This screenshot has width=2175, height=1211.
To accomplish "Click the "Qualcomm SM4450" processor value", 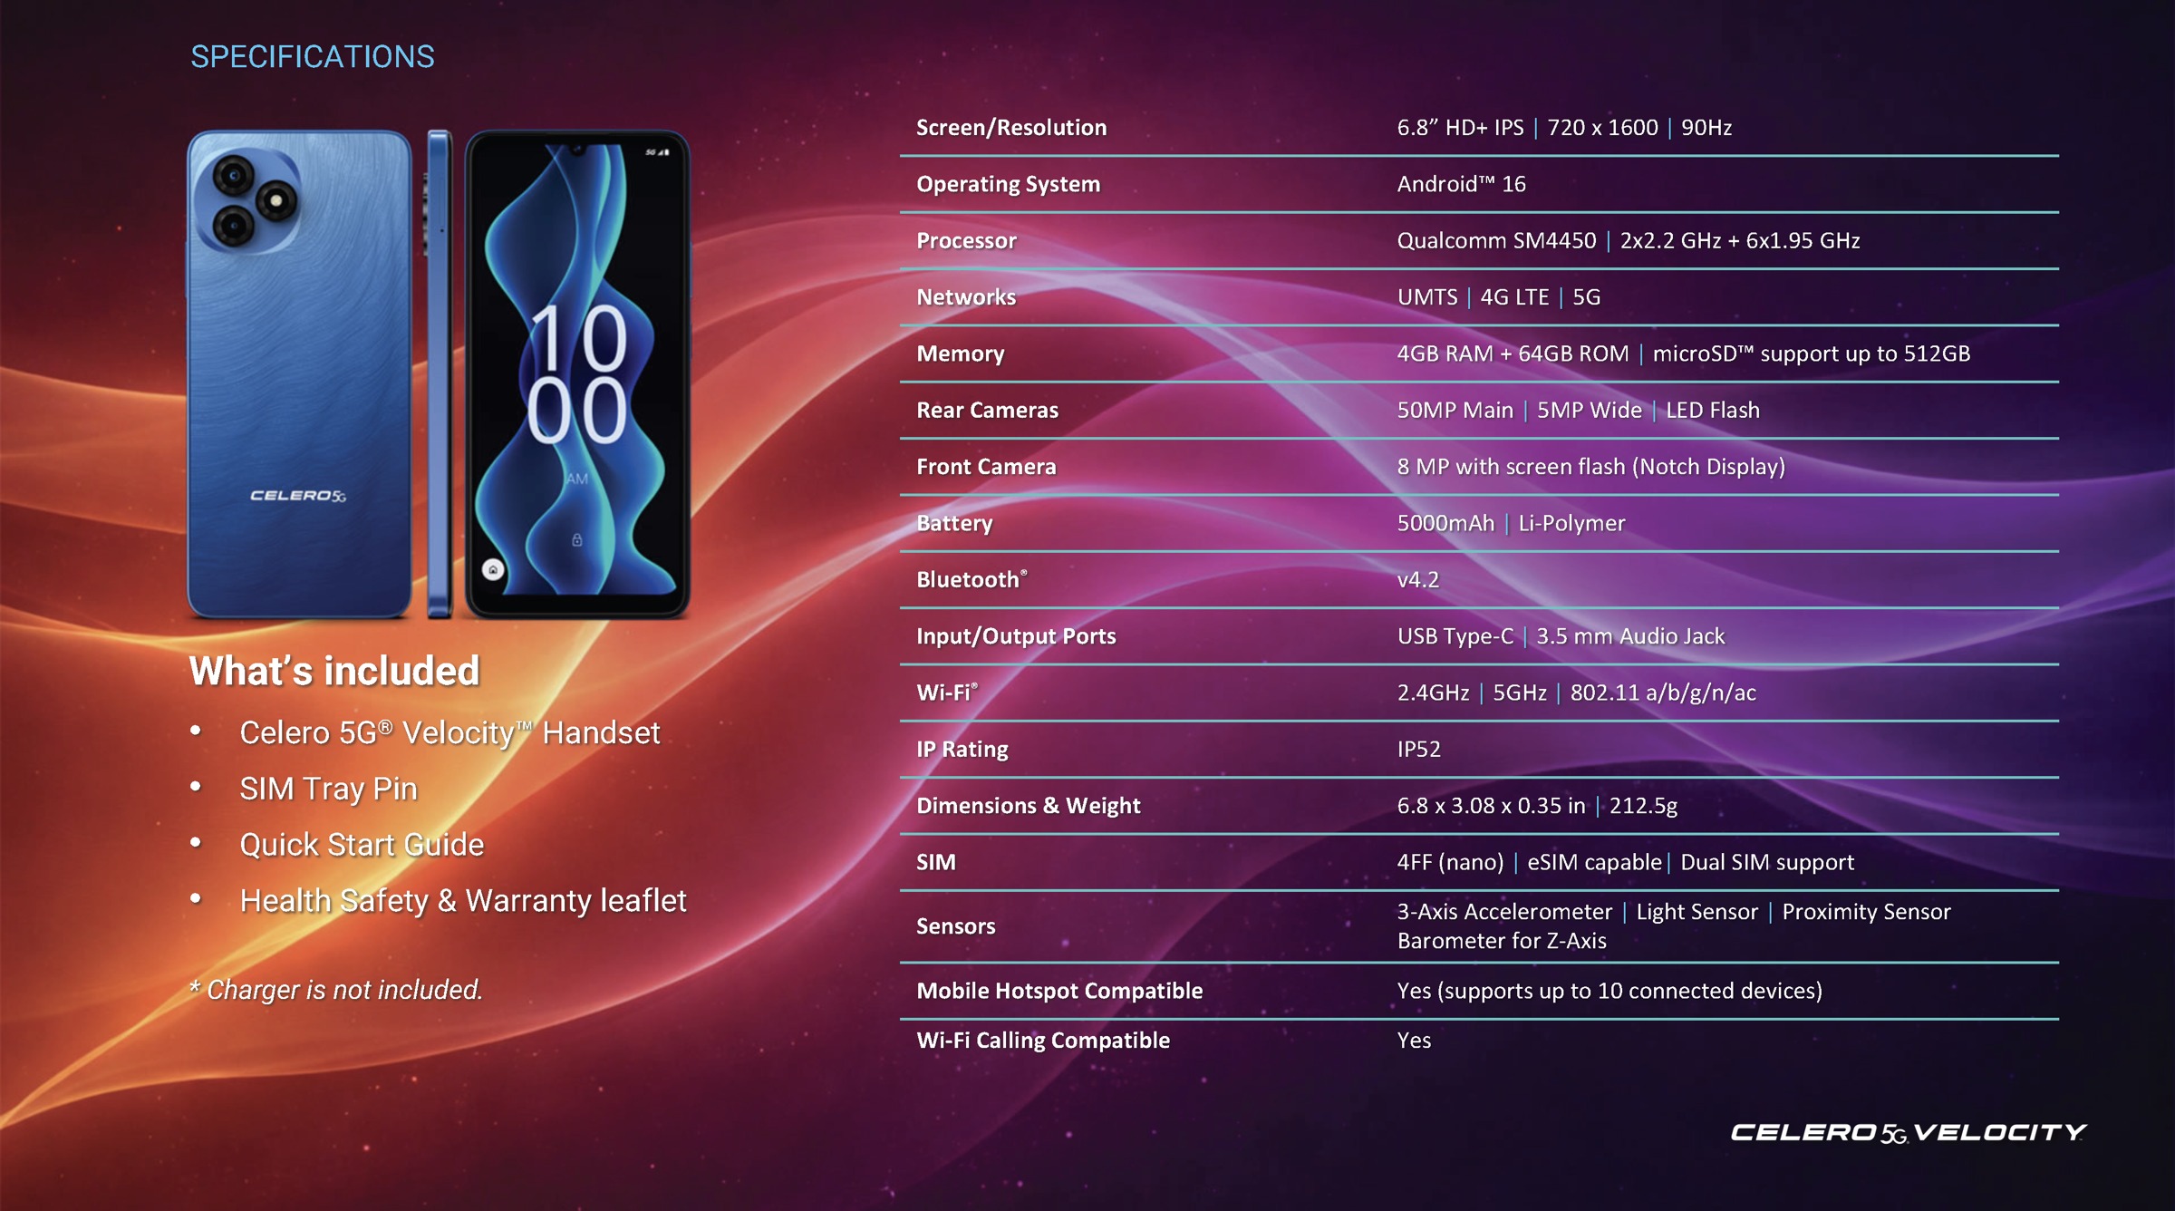I will point(1496,240).
